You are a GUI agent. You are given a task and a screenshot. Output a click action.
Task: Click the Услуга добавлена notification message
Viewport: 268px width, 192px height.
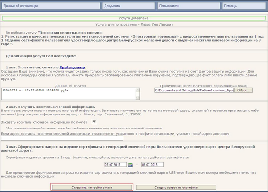(x=134, y=18)
